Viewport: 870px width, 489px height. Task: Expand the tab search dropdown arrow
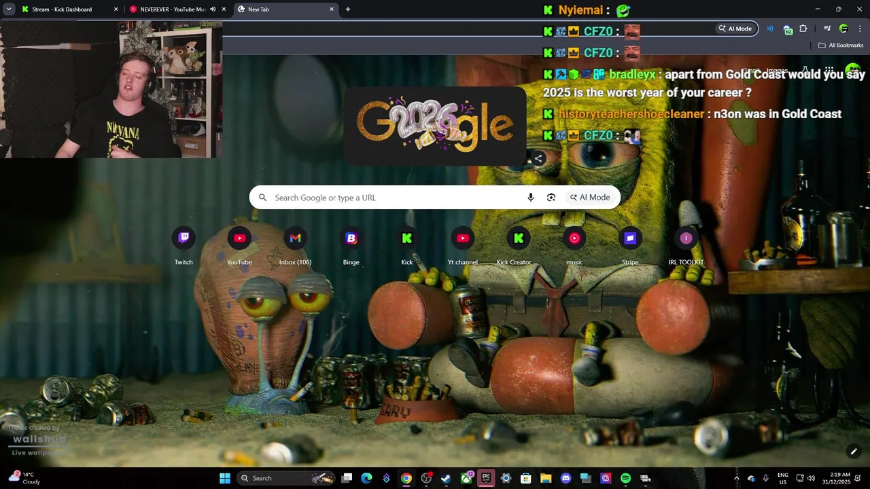[x=9, y=10]
